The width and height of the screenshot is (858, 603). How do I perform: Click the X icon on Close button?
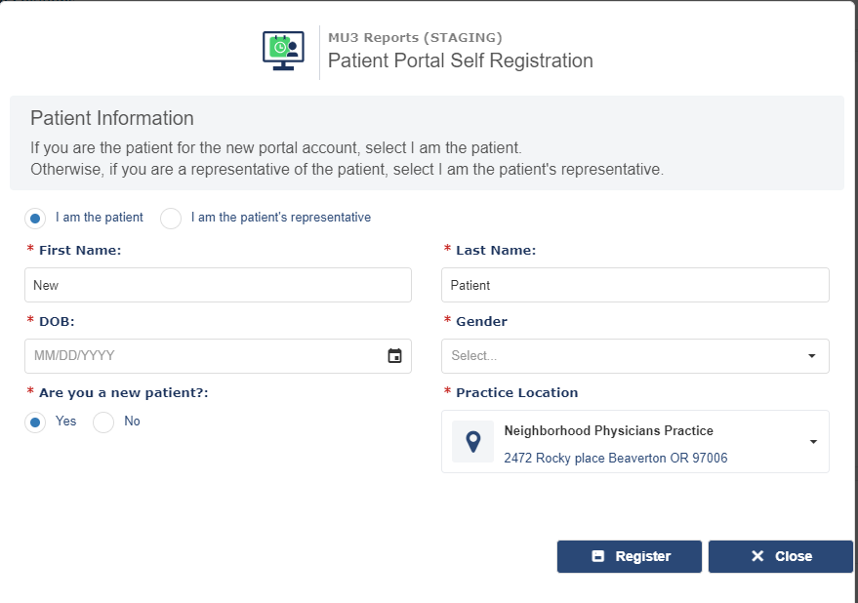757,556
